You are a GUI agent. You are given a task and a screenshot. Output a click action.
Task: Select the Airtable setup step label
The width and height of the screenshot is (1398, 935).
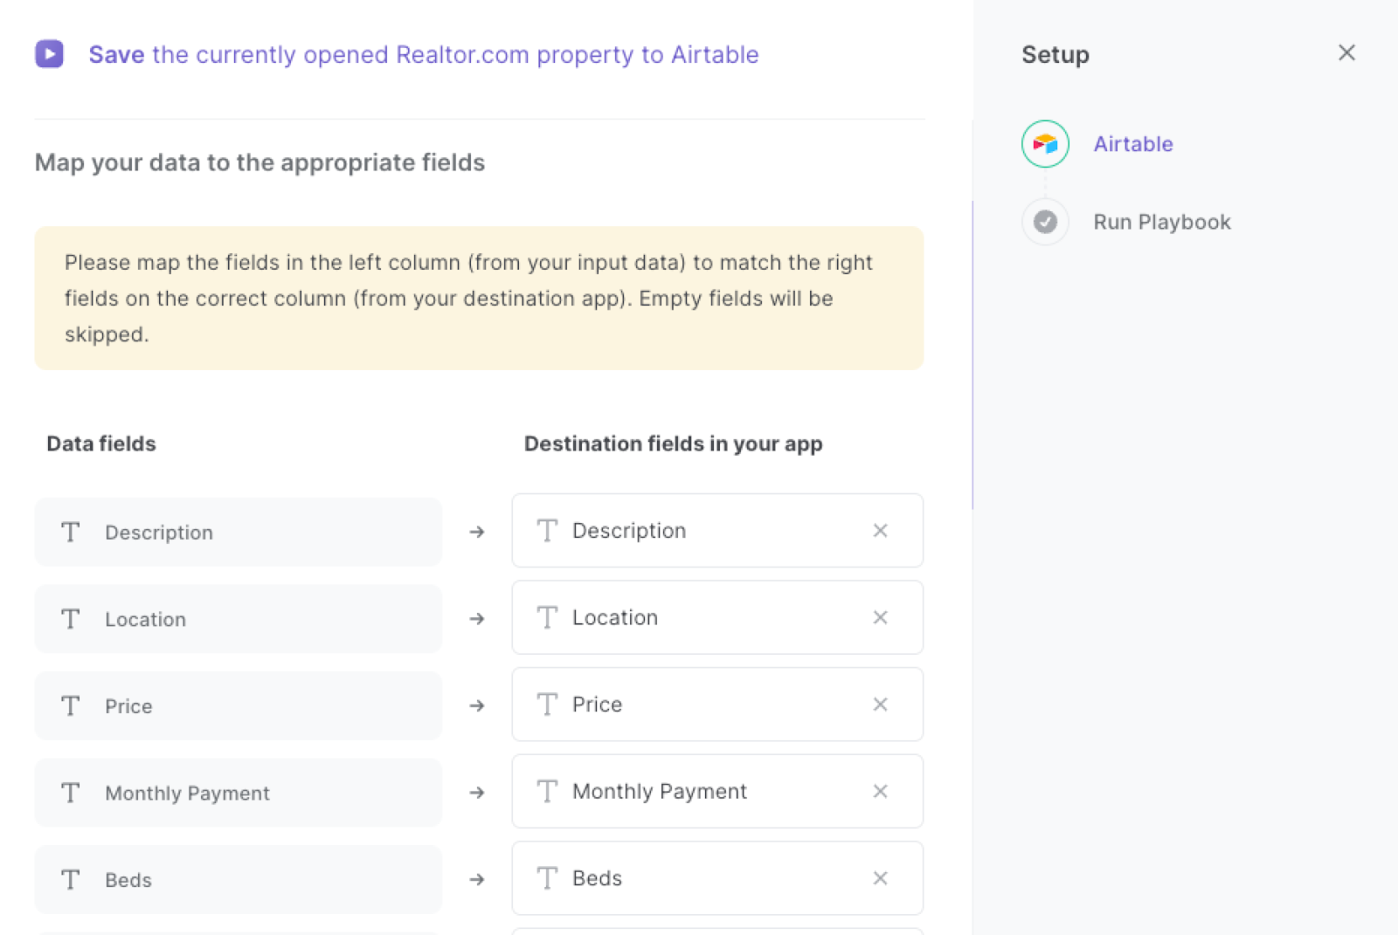point(1133,144)
